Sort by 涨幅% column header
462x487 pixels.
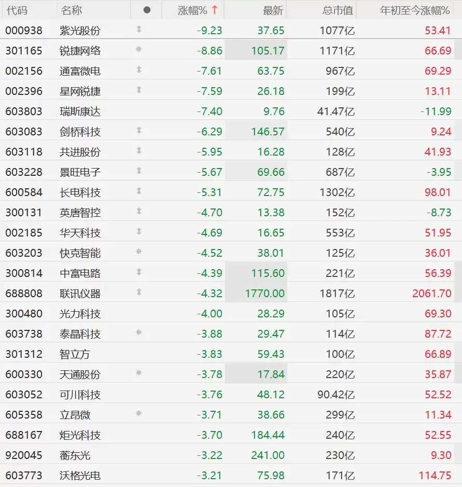[x=192, y=10]
